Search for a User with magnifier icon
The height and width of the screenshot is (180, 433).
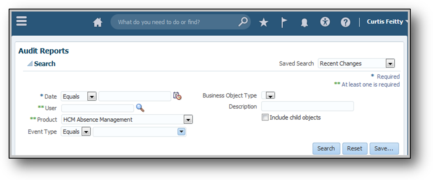coord(140,108)
